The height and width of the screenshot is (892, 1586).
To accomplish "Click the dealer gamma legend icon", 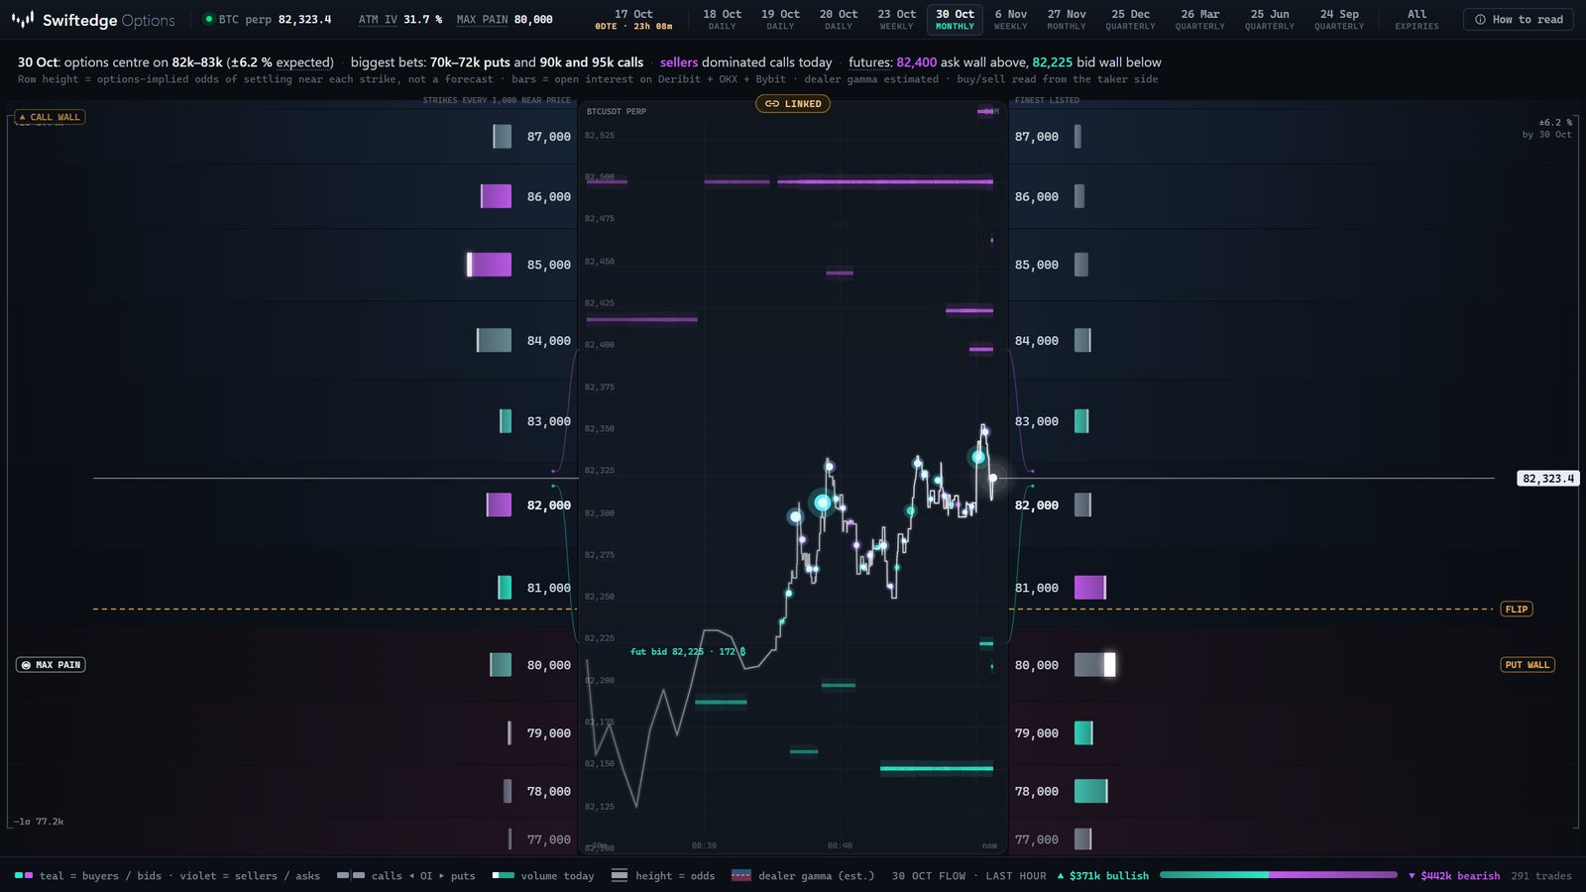I will [740, 875].
